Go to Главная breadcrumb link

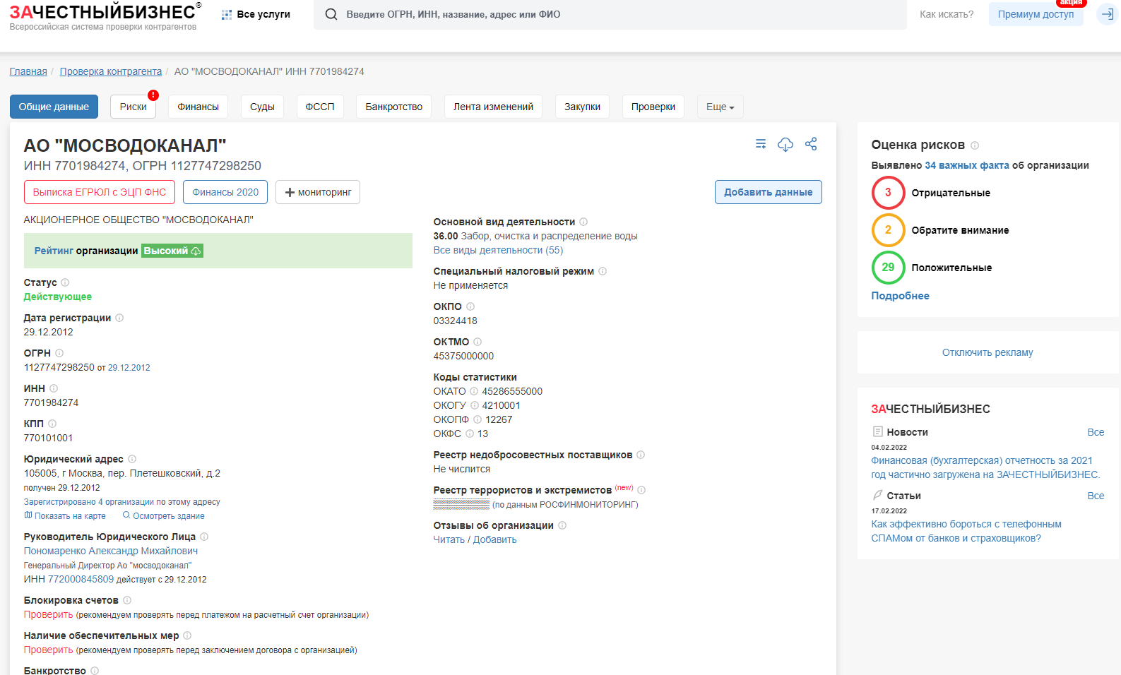tap(28, 71)
